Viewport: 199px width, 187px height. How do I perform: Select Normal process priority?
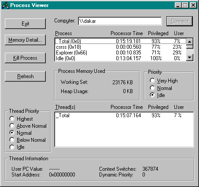tap(152, 88)
